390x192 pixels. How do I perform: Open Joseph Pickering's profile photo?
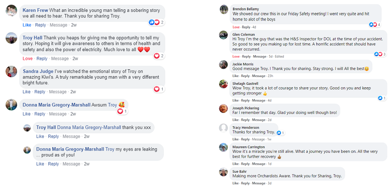(x=223, y=109)
